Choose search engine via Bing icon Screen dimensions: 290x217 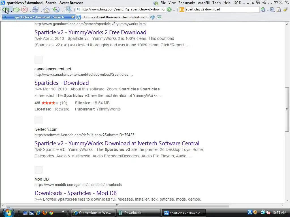(182, 9)
